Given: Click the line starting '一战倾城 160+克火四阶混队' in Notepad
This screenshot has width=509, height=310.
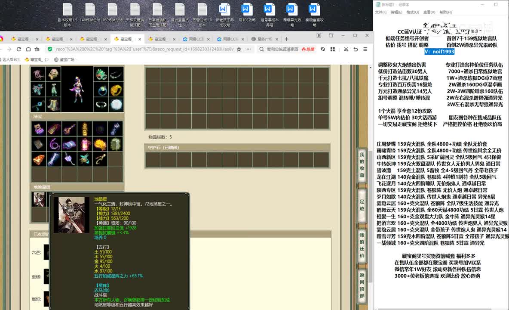Looking at the screenshot, I should (430, 243).
